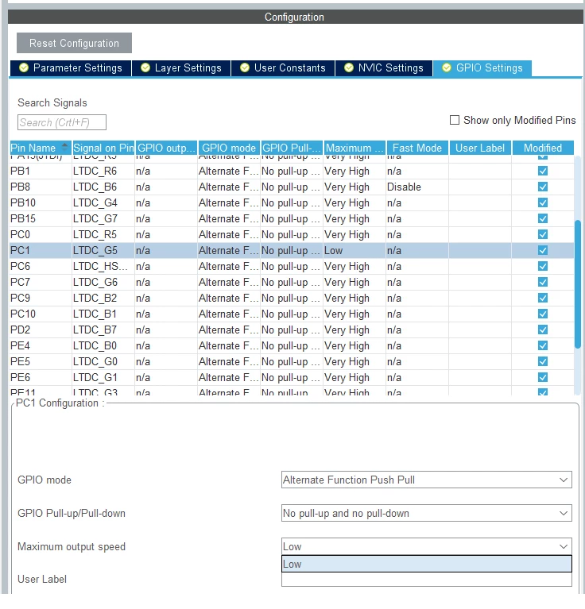Click the LTDC_HS signal cell

click(x=103, y=267)
